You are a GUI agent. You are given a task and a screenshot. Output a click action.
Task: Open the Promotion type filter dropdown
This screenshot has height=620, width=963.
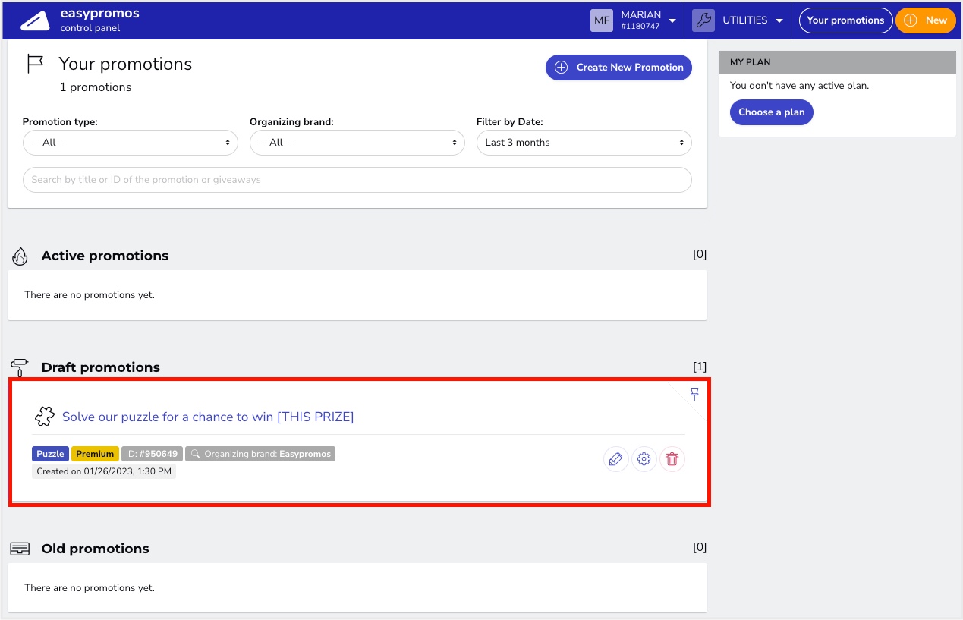pyautogui.click(x=130, y=143)
